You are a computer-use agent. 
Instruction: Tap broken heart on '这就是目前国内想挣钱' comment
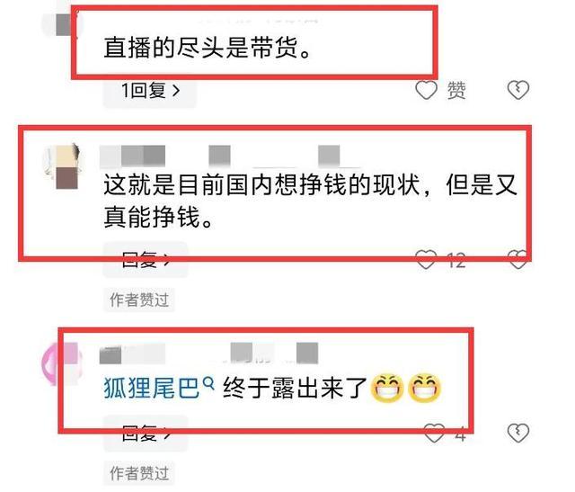[x=517, y=259]
